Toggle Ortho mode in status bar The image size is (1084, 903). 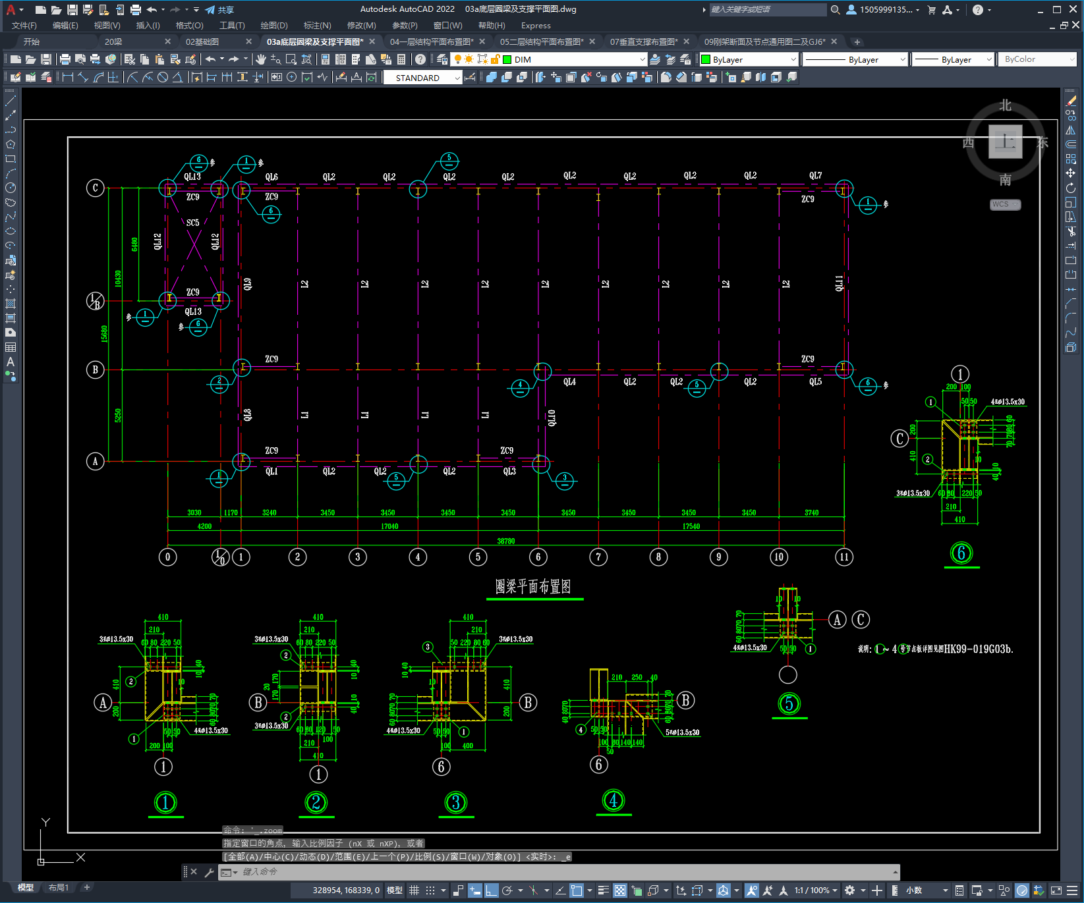click(x=491, y=890)
